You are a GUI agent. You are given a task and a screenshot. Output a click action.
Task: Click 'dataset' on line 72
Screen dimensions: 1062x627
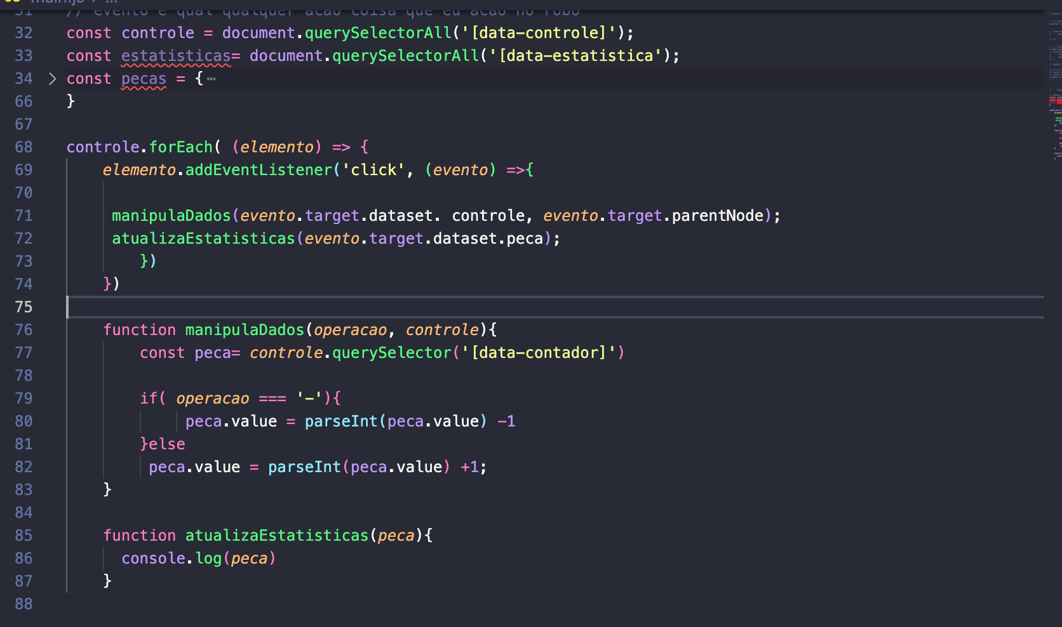pyautogui.click(x=466, y=239)
